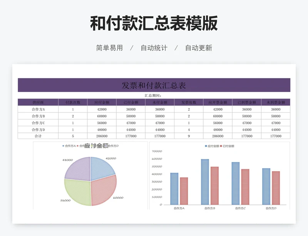Image resolution: width=308 pixels, height=236 pixels.
Task: Select the 合计 row 应开票金额 cell 206000
Action: [218, 136]
